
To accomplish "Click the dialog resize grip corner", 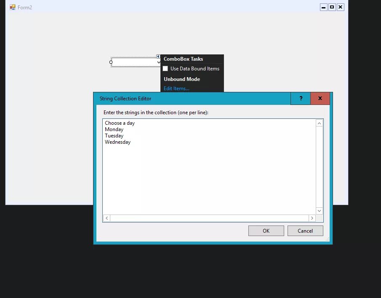I will pos(328,239).
